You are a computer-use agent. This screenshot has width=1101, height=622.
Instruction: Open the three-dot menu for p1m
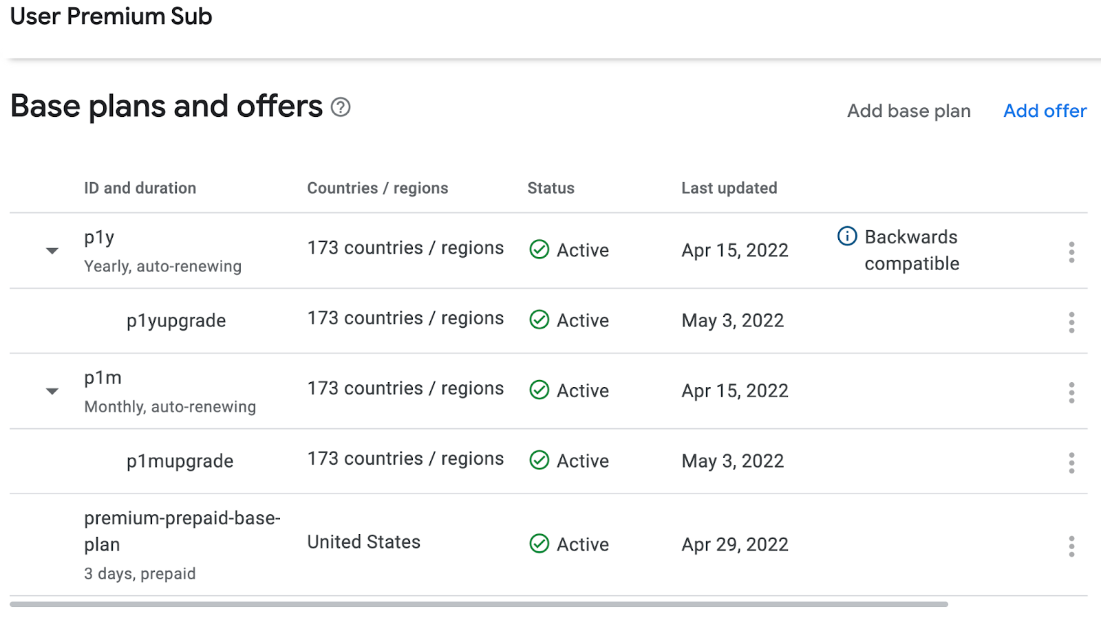[x=1071, y=392]
